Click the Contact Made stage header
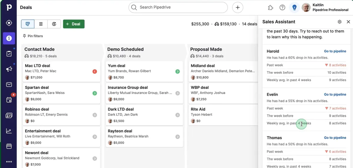 pos(39,49)
